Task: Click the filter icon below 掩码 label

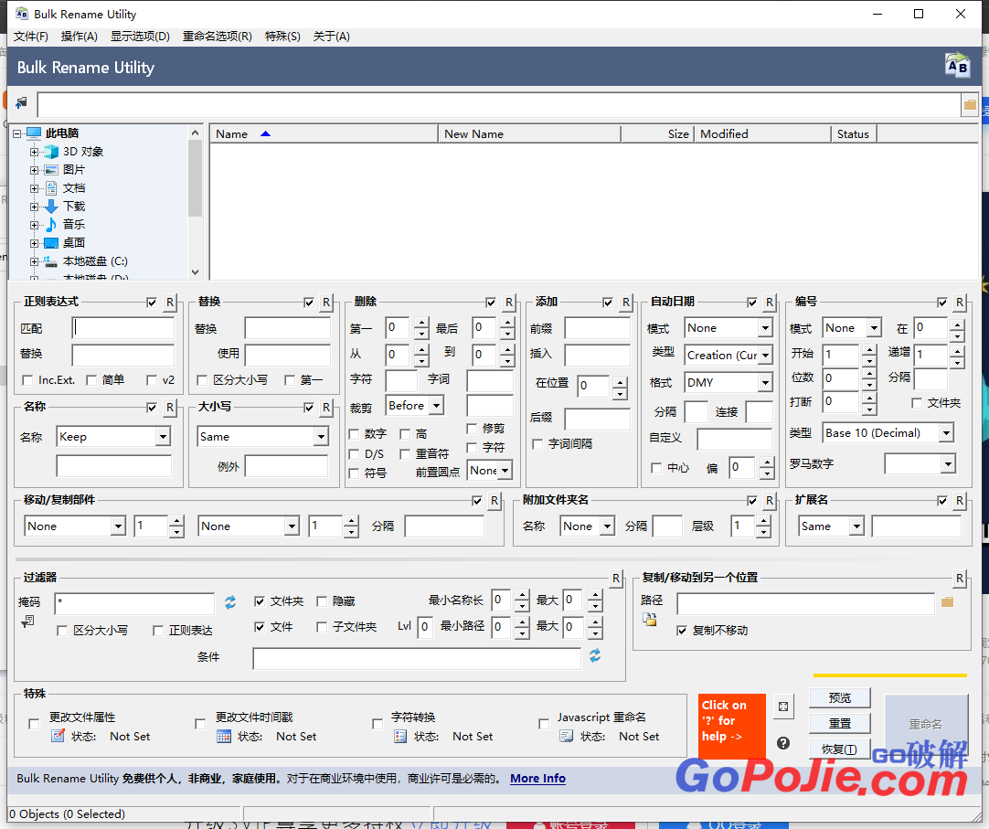Action: coord(27,622)
